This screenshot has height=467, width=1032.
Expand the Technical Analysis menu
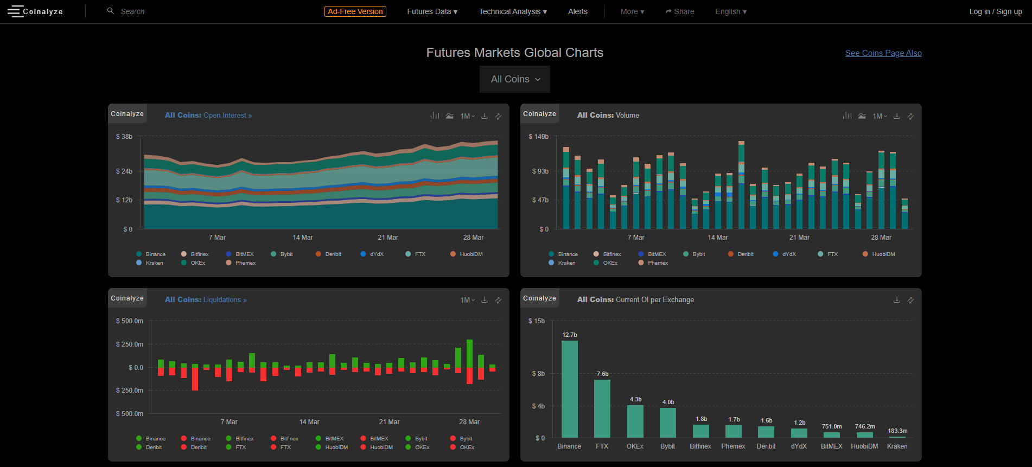click(x=513, y=11)
